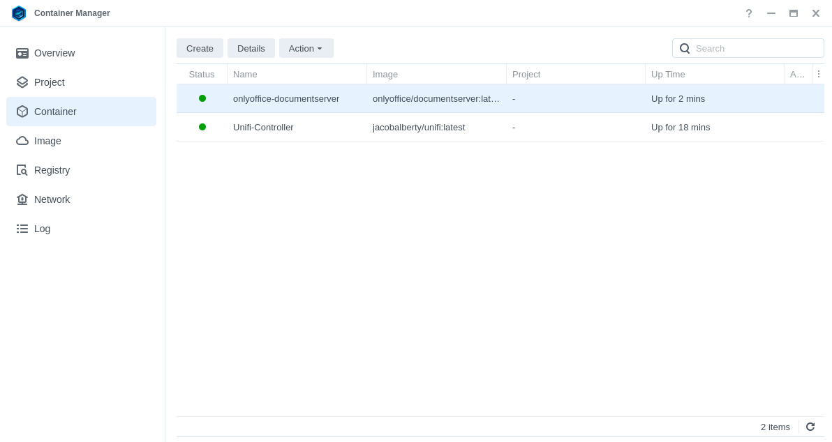Open Details for selected container
The image size is (832, 442).
[251, 48]
